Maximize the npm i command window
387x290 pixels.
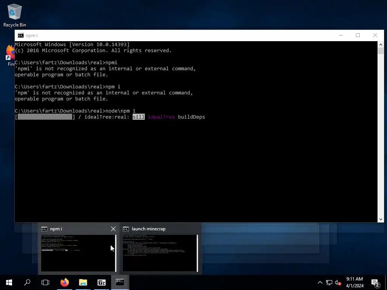click(x=358, y=35)
